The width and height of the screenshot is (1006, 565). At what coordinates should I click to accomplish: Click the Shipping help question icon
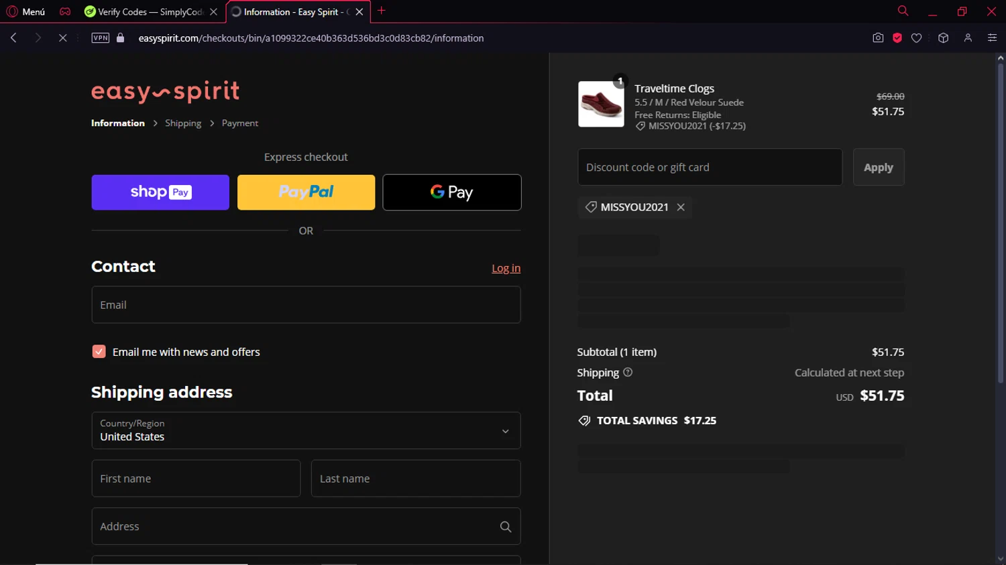click(x=628, y=372)
